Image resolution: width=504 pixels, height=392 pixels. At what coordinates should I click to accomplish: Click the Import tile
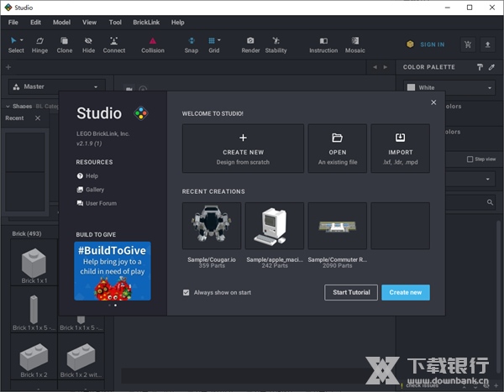tap(400, 149)
